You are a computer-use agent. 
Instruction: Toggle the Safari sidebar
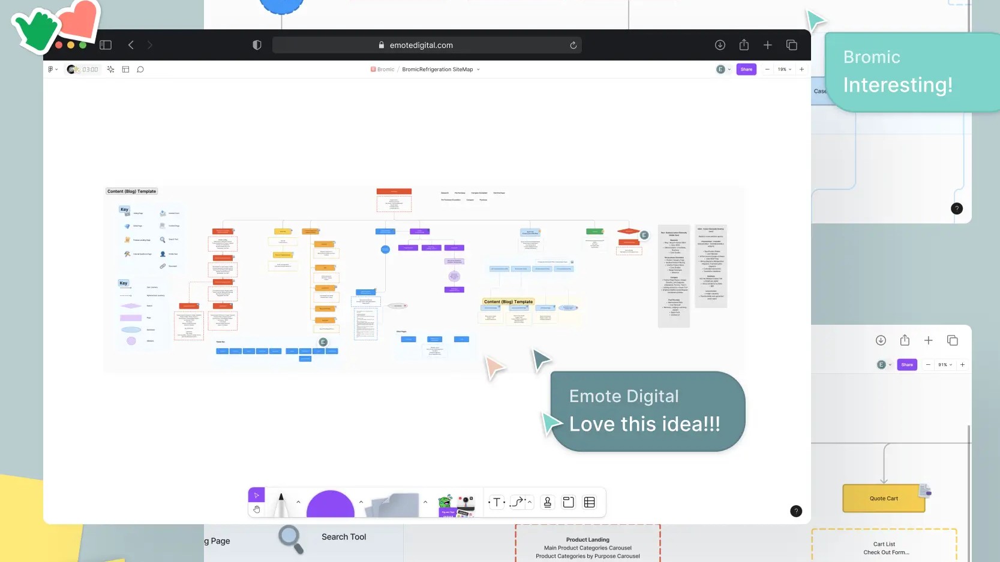(x=106, y=45)
